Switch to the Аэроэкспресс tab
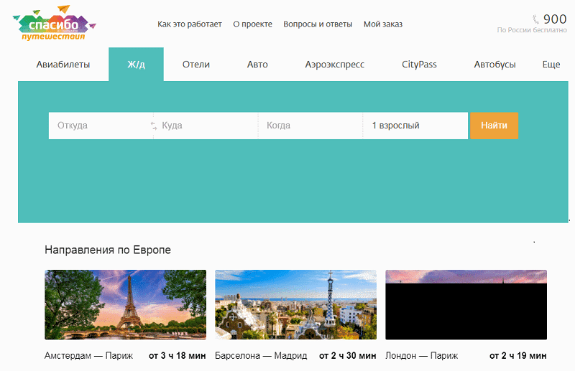Image resolution: width=575 pixels, height=371 pixels. pyautogui.click(x=335, y=65)
